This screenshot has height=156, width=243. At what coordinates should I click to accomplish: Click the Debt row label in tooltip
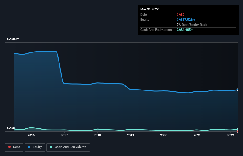point(144,15)
